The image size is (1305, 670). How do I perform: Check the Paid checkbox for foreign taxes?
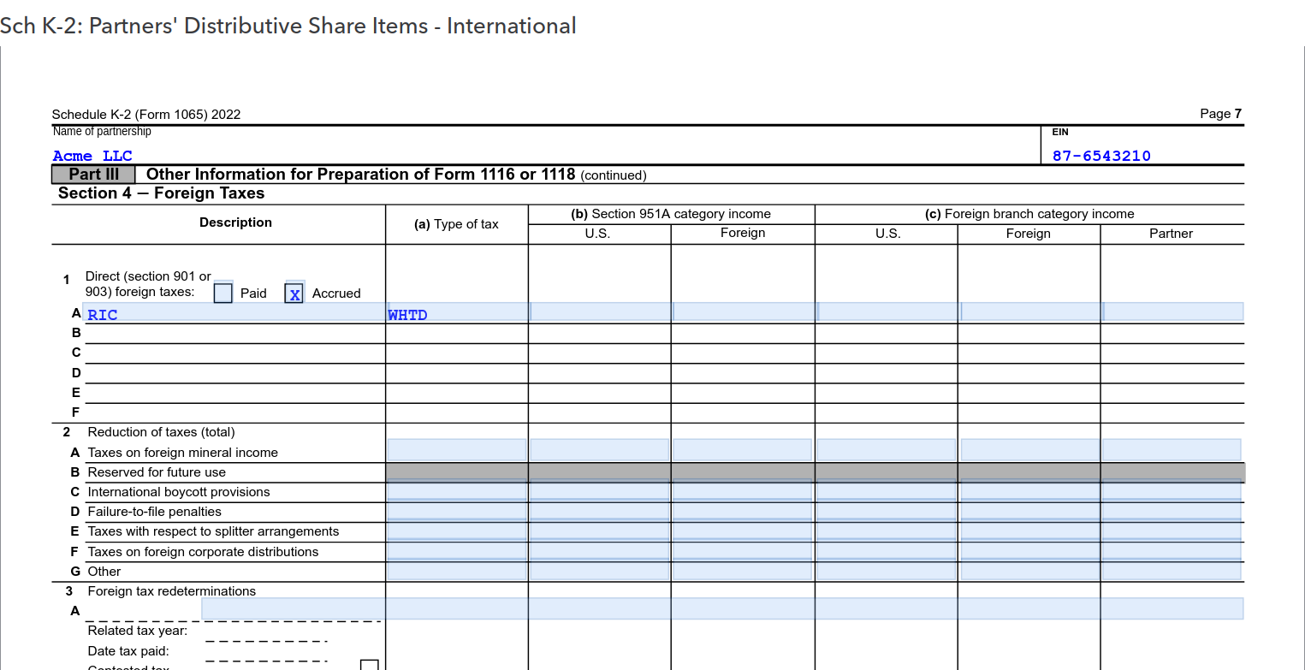[x=222, y=293]
